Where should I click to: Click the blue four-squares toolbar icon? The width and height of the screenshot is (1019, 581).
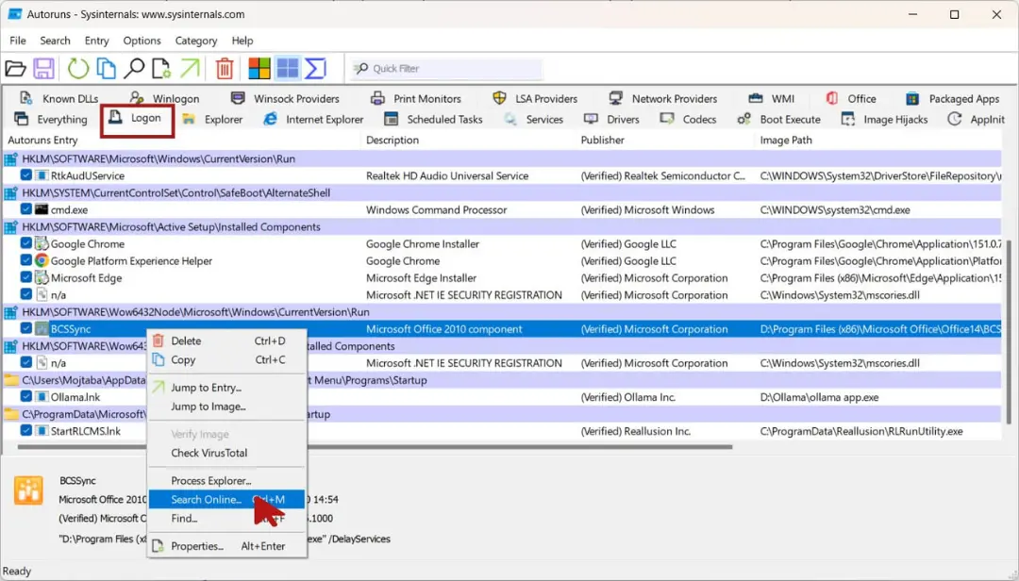coord(287,68)
